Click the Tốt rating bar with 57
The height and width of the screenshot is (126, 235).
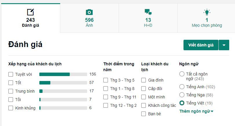pyautogui.click(x=63, y=83)
